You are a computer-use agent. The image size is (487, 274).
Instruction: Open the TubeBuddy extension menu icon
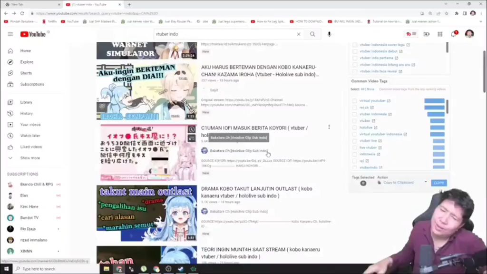(411, 34)
